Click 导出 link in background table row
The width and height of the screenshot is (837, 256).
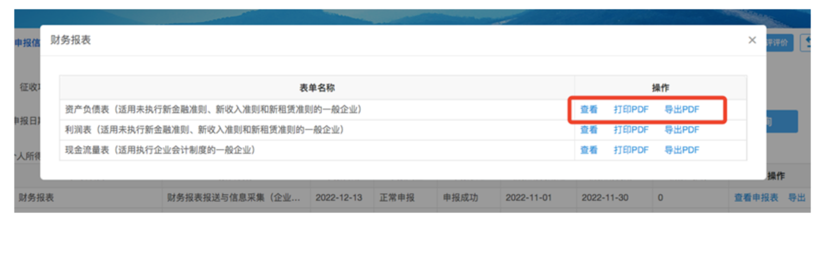(797, 198)
